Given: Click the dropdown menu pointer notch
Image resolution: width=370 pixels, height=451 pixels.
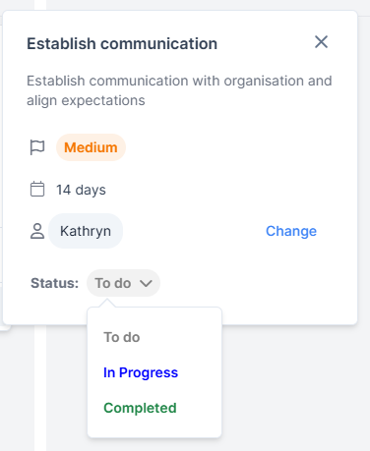Looking at the screenshot, I should coord(106,303).
